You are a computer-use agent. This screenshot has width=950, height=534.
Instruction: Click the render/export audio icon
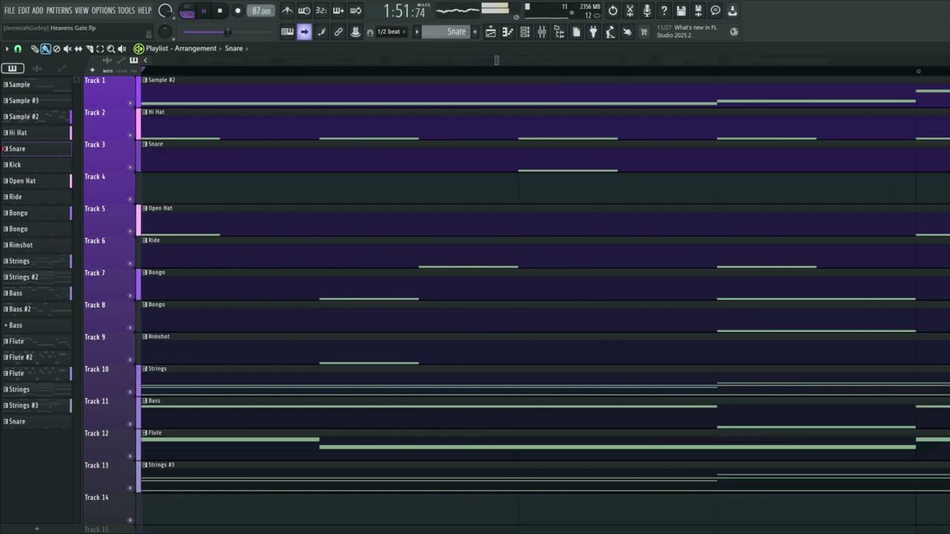698,10
